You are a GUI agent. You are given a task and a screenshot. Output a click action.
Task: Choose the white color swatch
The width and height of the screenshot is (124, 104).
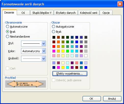coord(86,56)
